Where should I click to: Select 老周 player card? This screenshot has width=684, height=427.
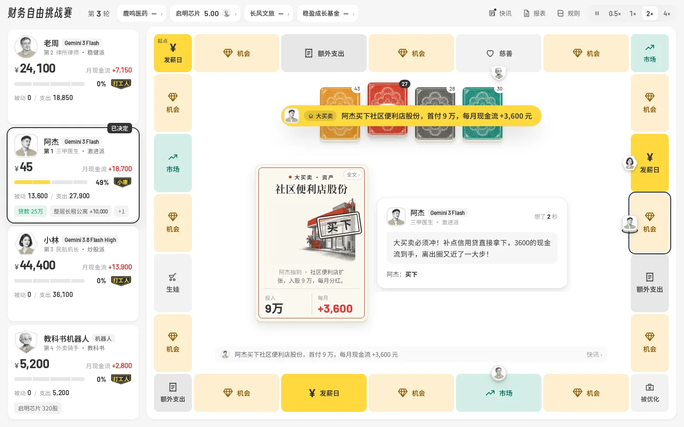(x=73, y=77)
